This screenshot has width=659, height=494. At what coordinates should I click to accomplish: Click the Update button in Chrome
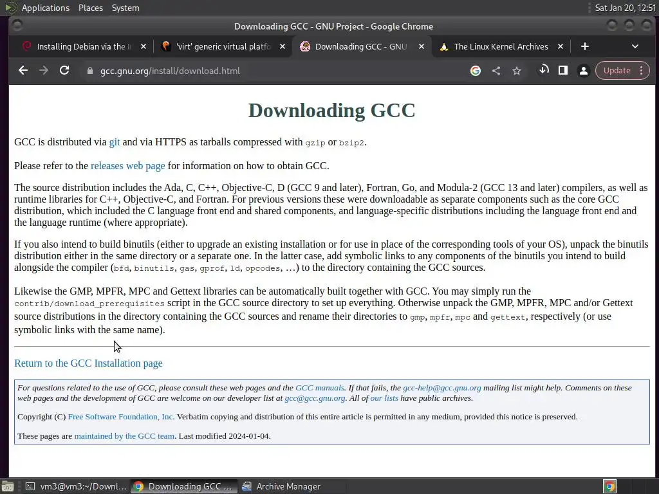(617, 71)
